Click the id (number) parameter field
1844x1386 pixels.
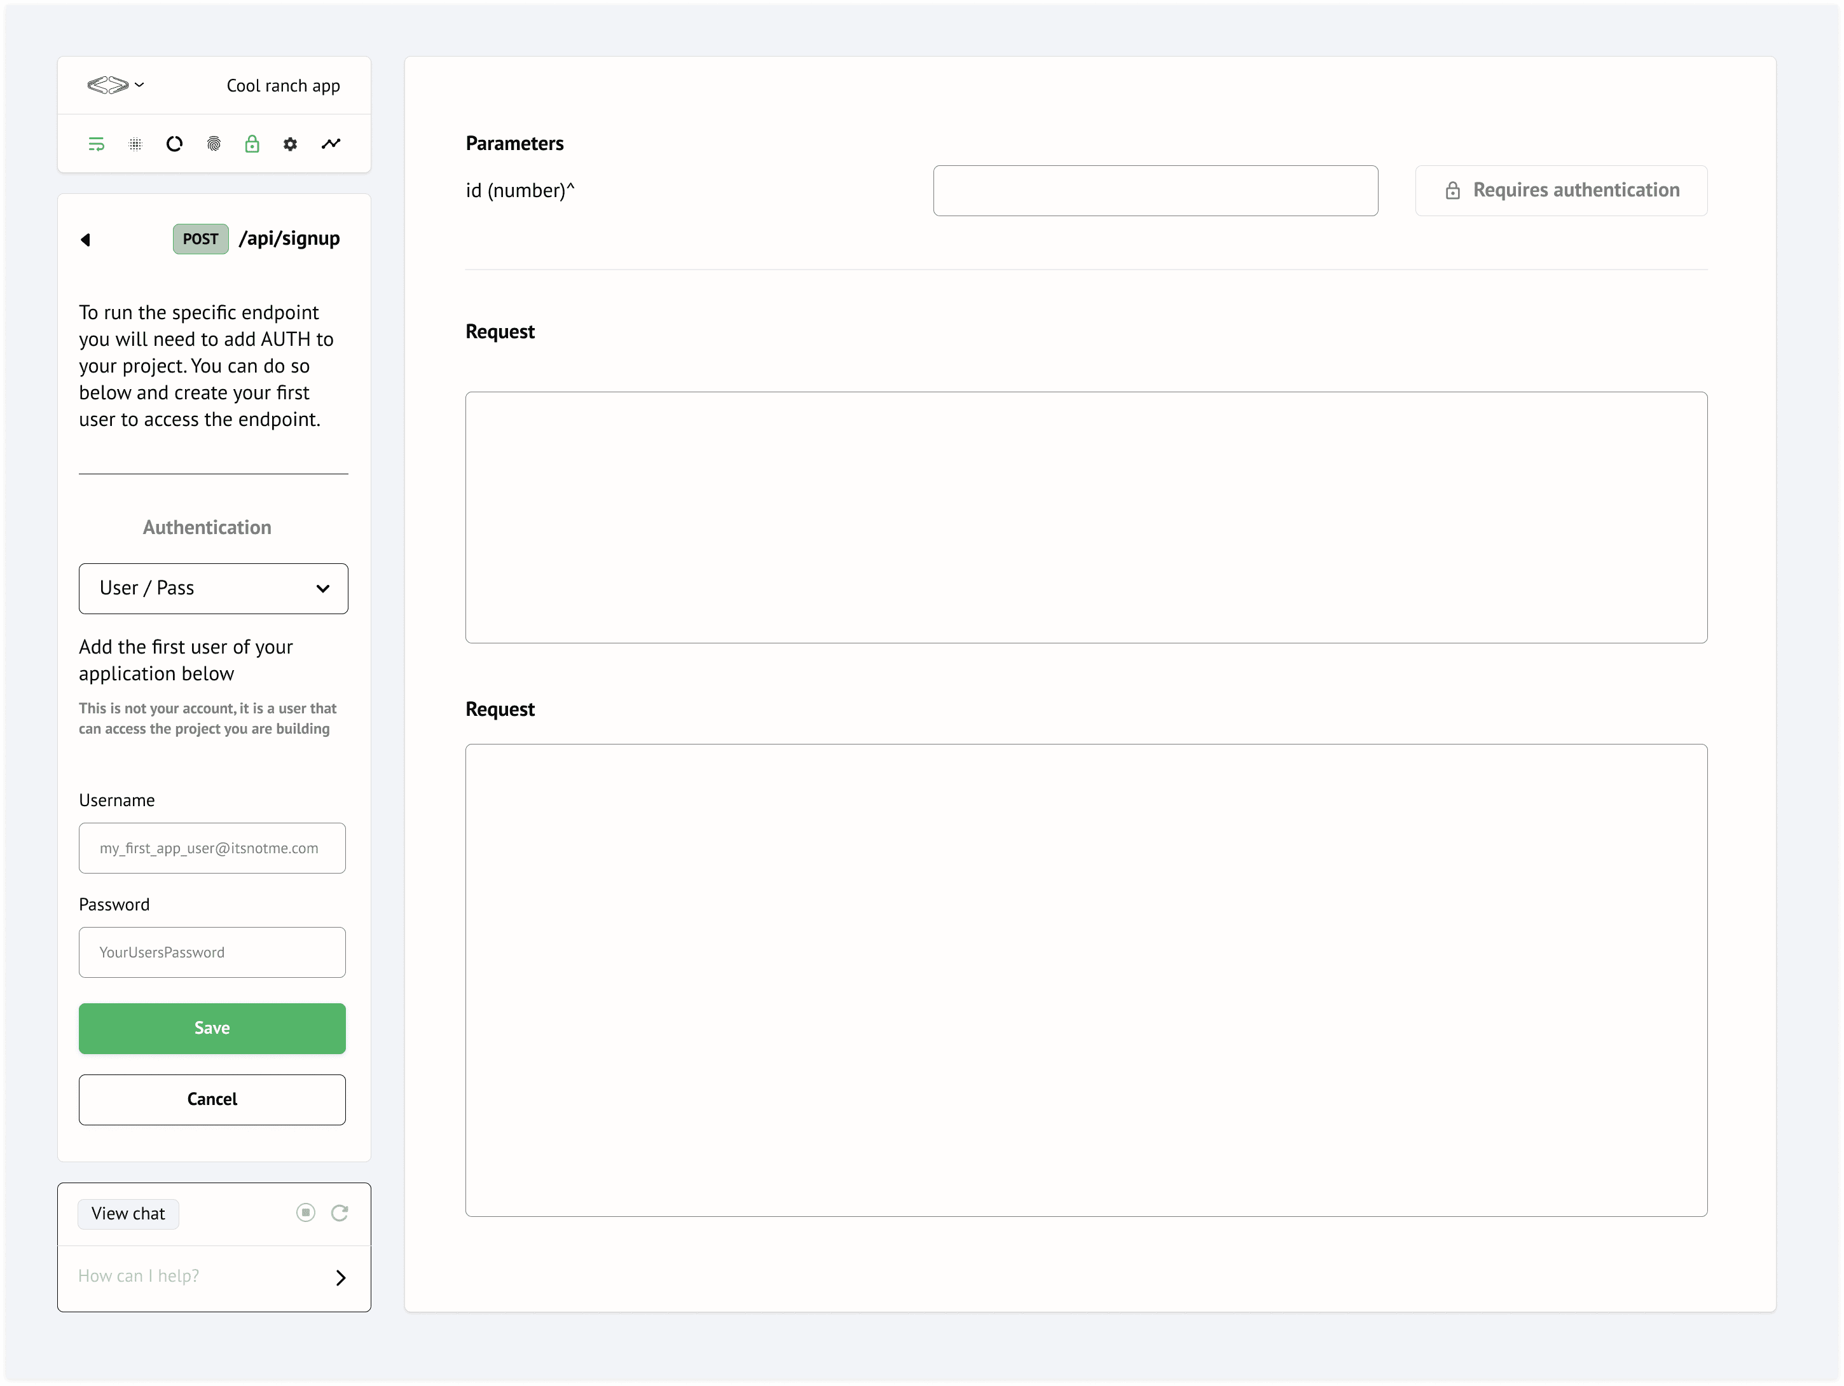1155,191
